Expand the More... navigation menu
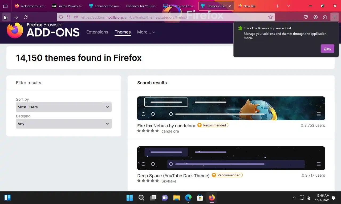The width and height of the screenshot is (341, 204). click(x=146, y=32)
